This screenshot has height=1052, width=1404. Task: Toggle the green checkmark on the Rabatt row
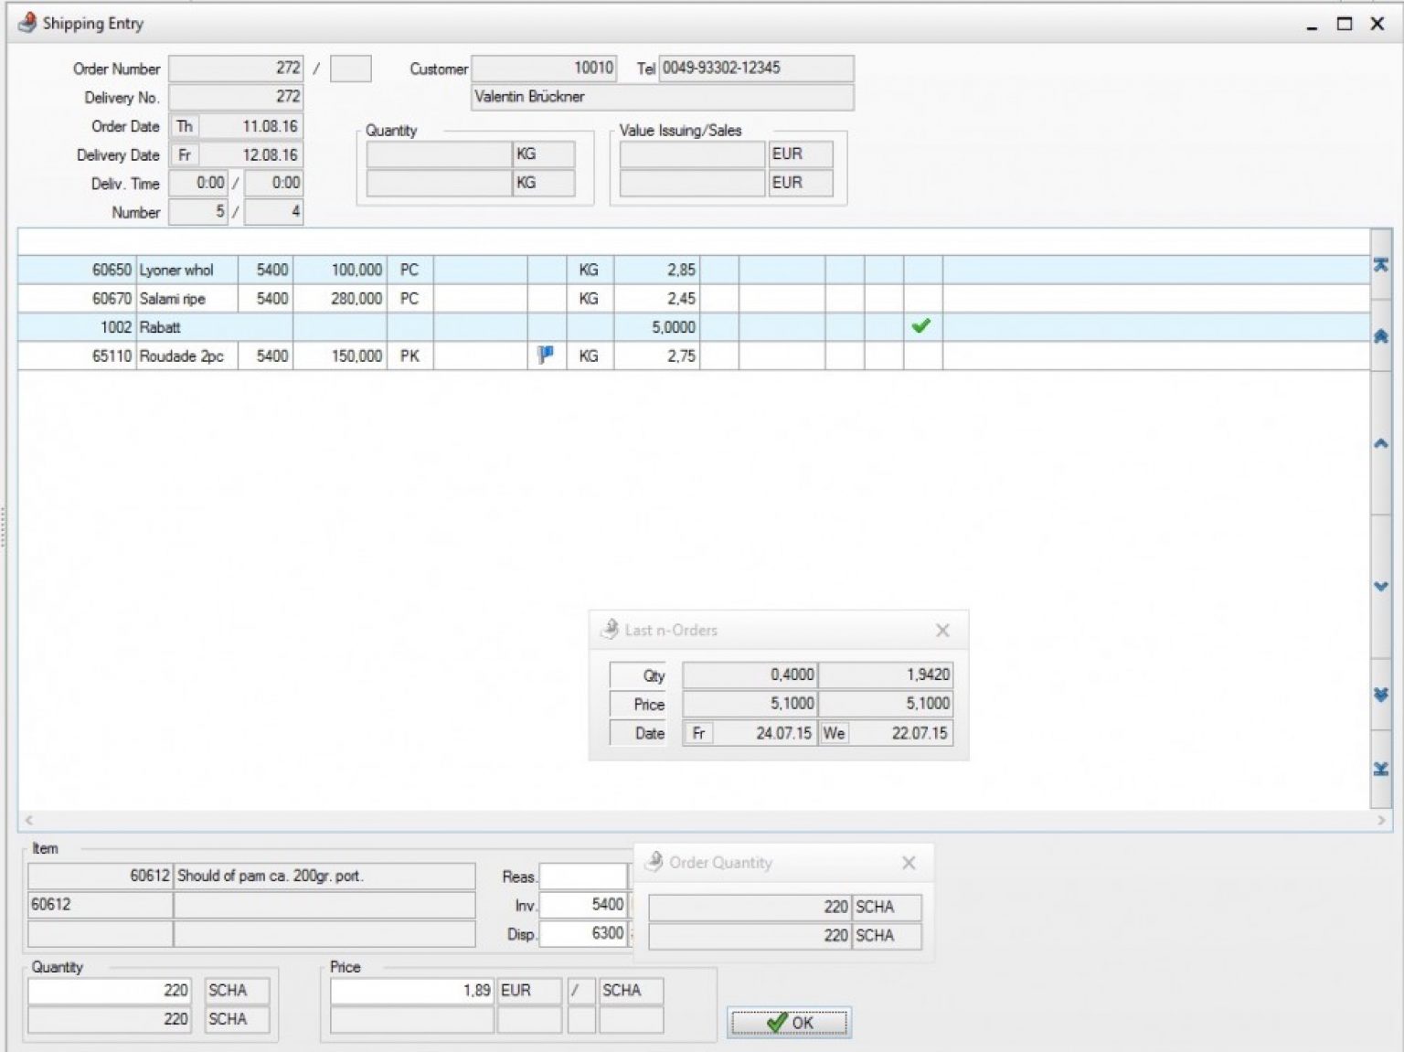point(921,326)
